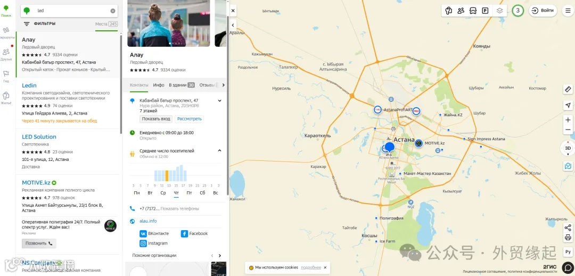
Task: Open the map pin/favorites layer icon
Action: coord(568,166)
